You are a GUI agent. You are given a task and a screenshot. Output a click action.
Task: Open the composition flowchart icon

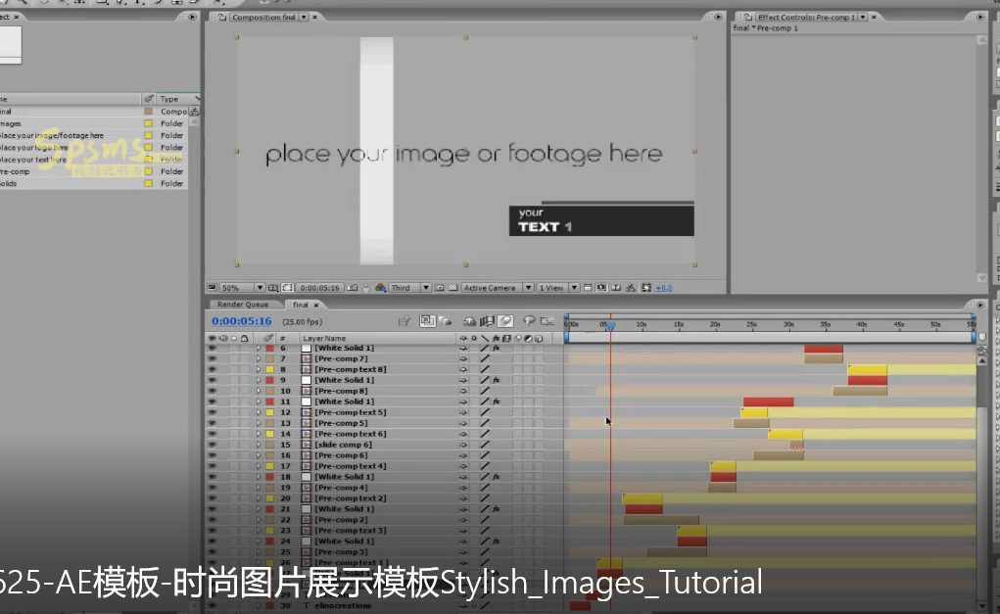pyautogui.click(x=631, y=288)
